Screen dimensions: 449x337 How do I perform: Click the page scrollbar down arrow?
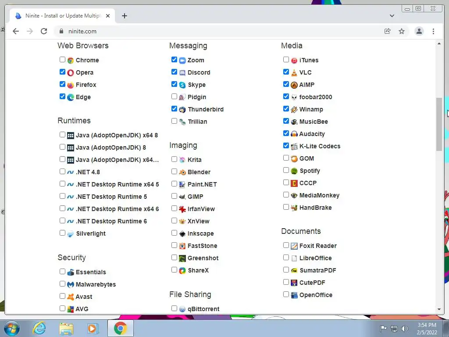point(439,309)
